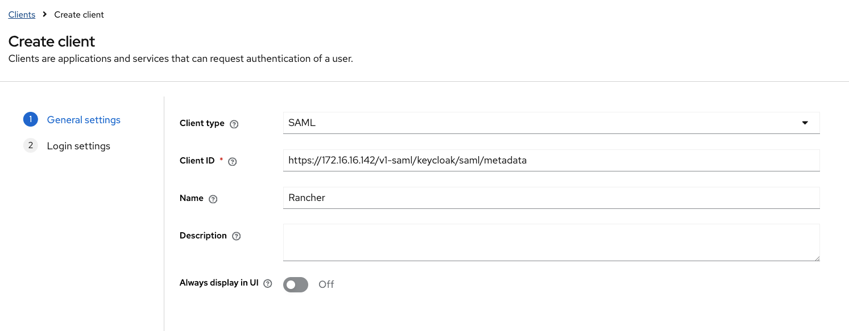Viewport: 849px width, 331px height.
Task: Show help for Always display in UI
Action: (268, 283)
